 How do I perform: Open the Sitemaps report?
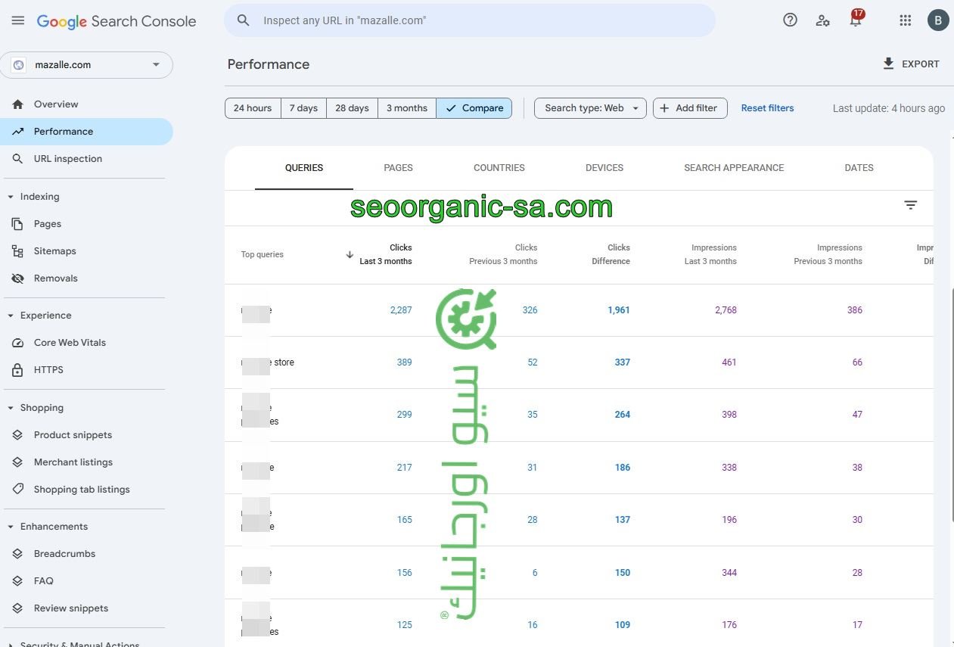pyautogui.click(x=54, y=251)
